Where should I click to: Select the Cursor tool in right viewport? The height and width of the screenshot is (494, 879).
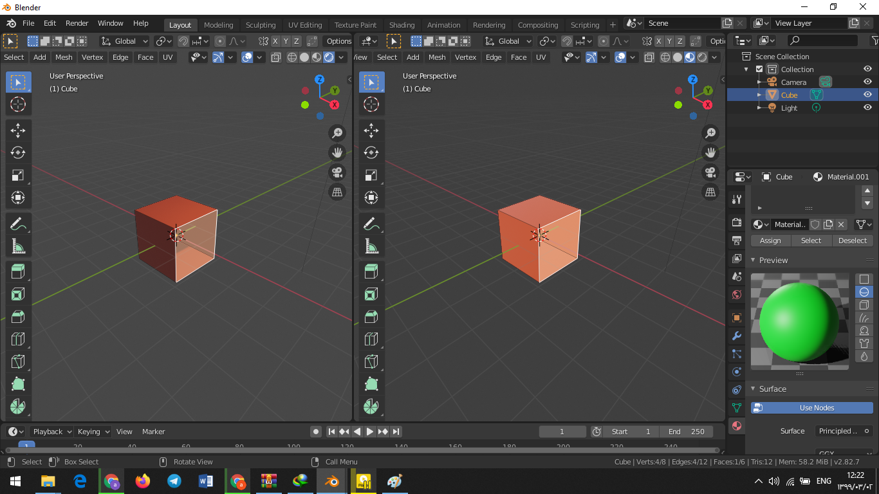click(x=371, y=104)
